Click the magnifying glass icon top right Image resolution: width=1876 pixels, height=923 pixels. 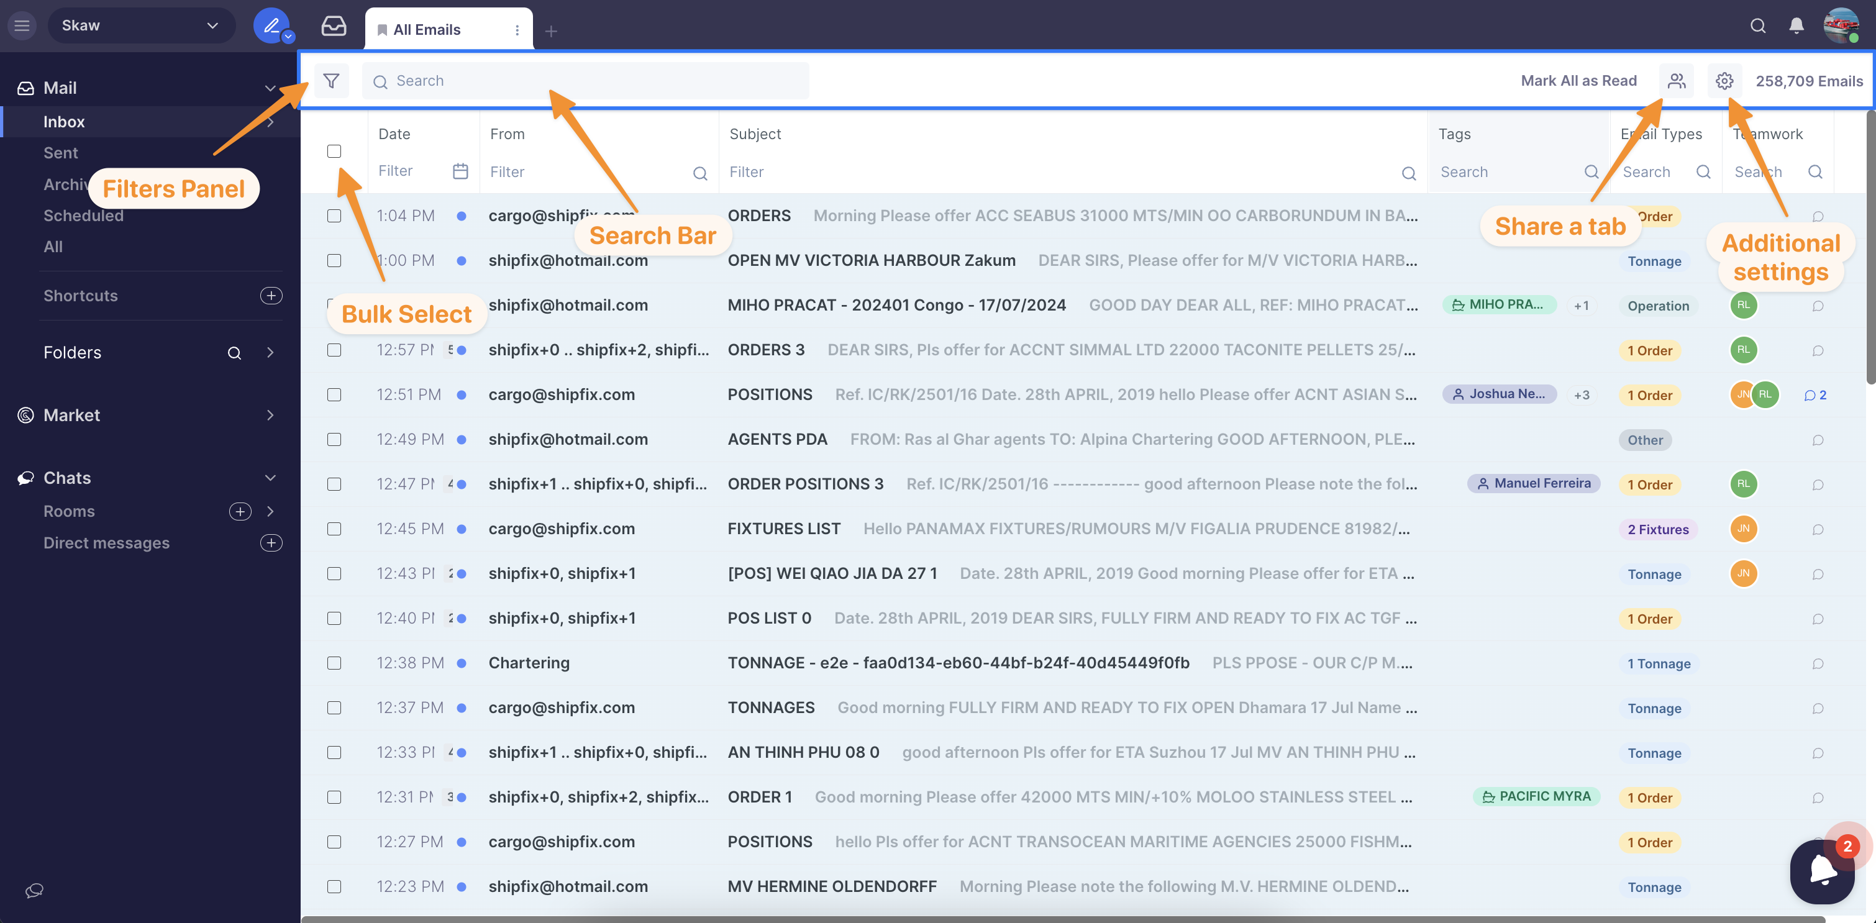[x=1757, y=25]
